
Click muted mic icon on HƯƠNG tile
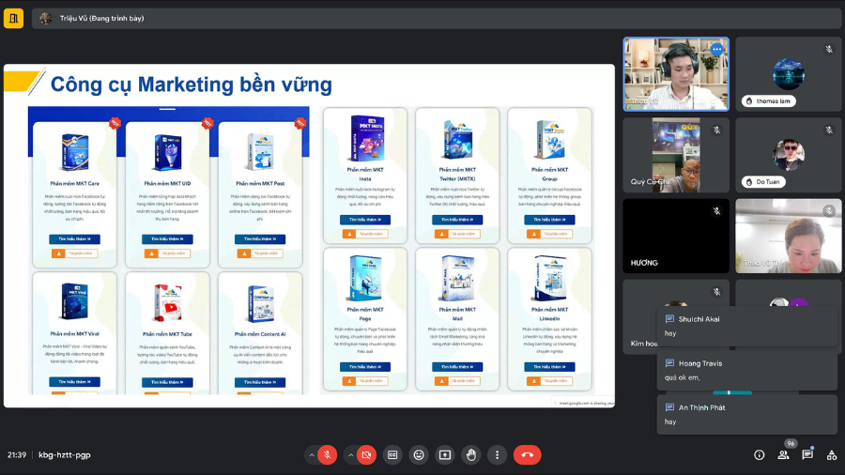pyautogui.click(x=716, y=211)
